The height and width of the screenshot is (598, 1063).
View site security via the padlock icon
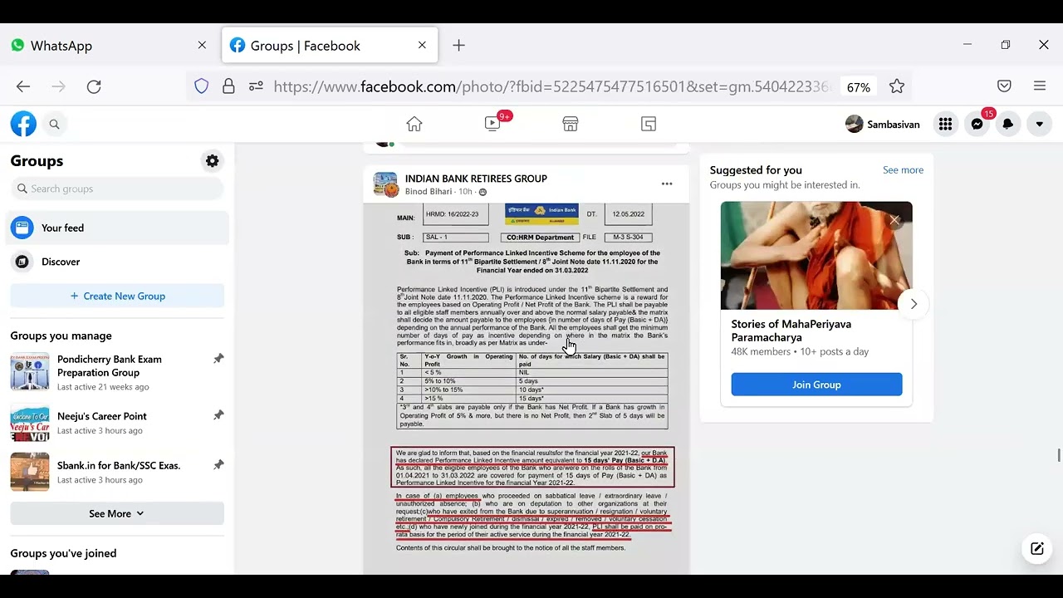coord(228,86)
